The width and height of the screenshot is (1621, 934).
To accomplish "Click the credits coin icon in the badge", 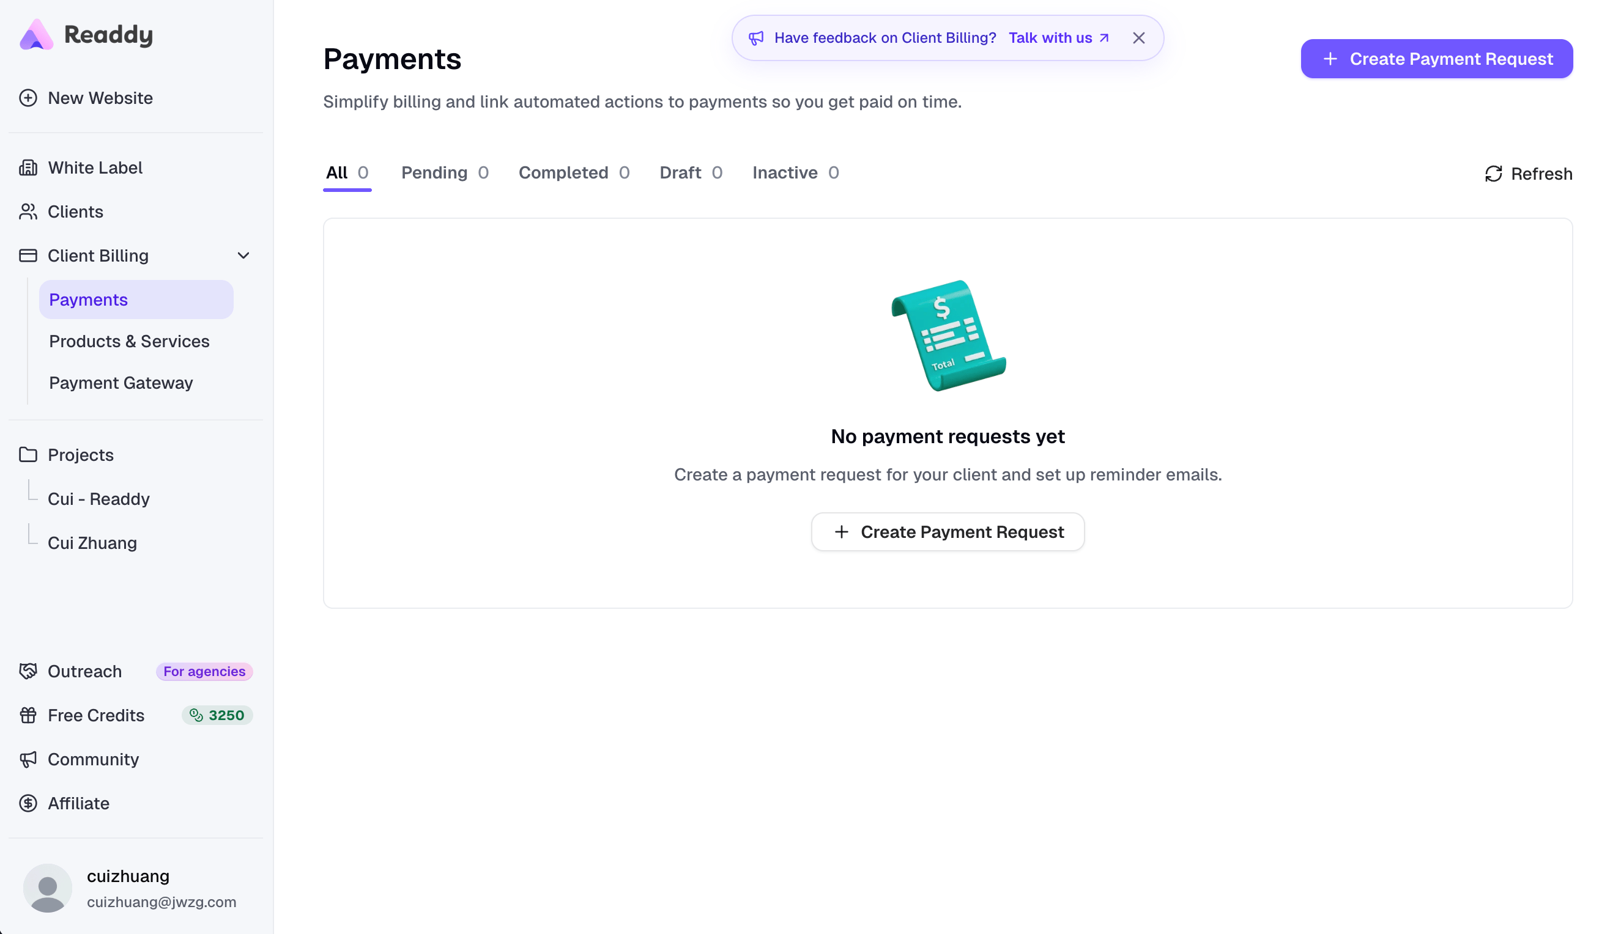I will pyautogui.click(x=196, y=715).
